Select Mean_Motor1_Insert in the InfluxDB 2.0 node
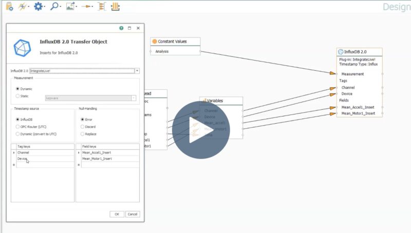This screenshot has height=233, width=411. [358, 113]
